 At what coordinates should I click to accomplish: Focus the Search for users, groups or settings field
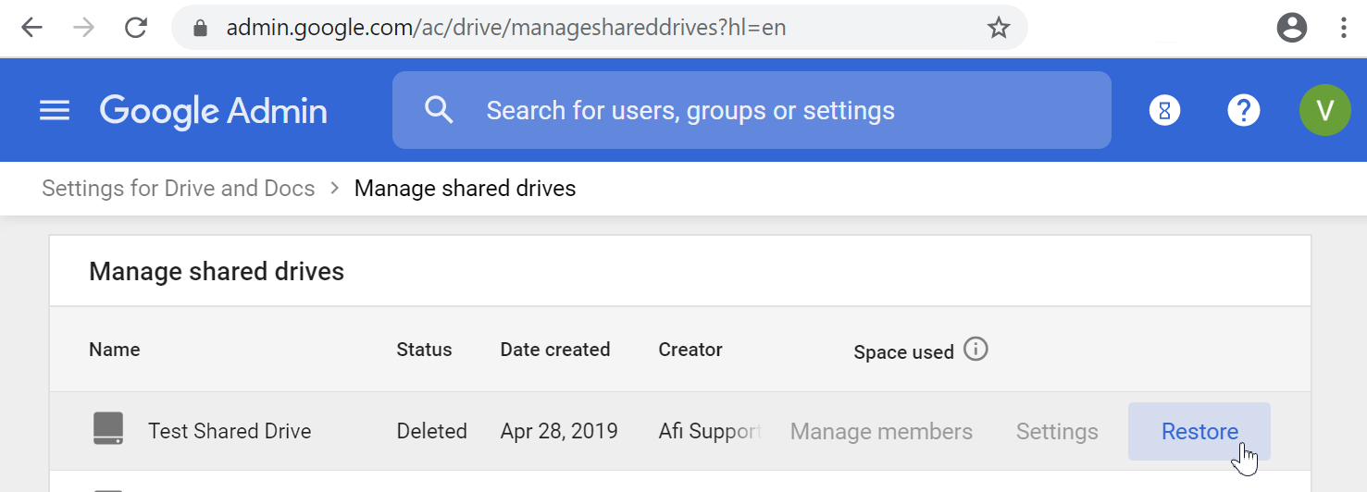[752, 110]
